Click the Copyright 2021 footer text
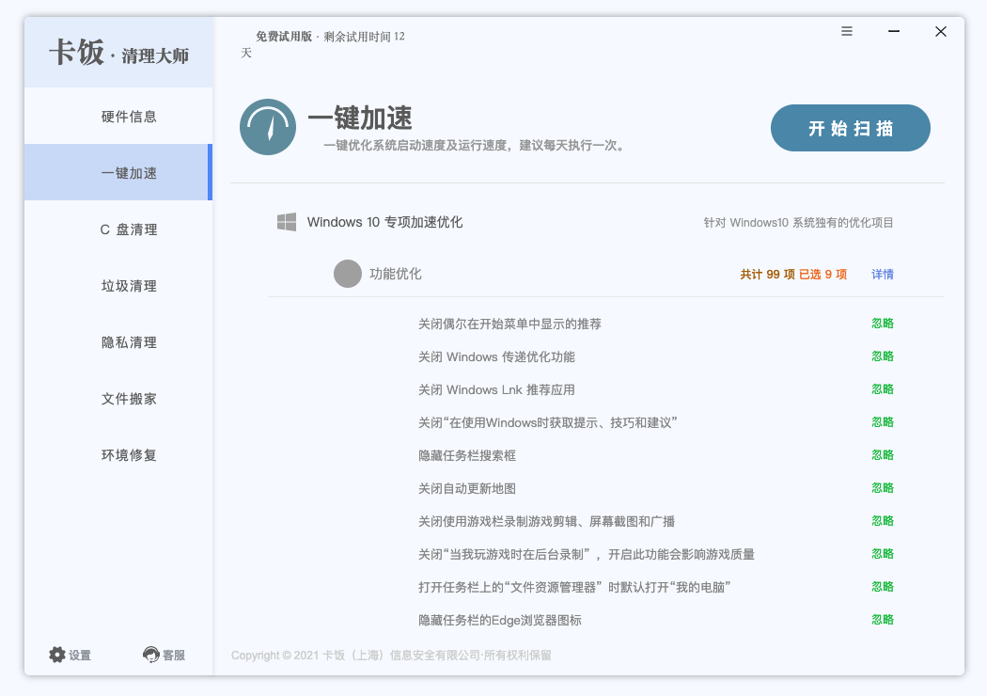Image resolution: width=987 pixels, height=696 pixels. point(391,655)
